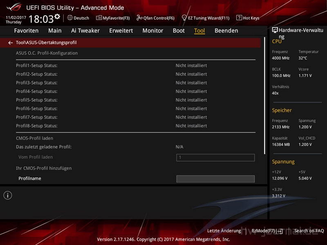
Task: Click the BCLK value 100.0 MHz
Action: [281, 76]
